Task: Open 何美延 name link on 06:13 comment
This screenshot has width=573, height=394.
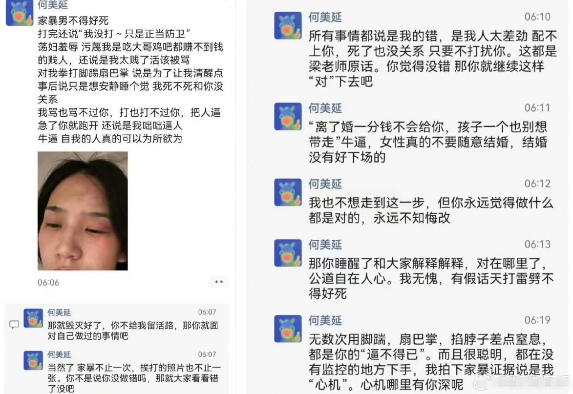Action: (x=325, y=244)
